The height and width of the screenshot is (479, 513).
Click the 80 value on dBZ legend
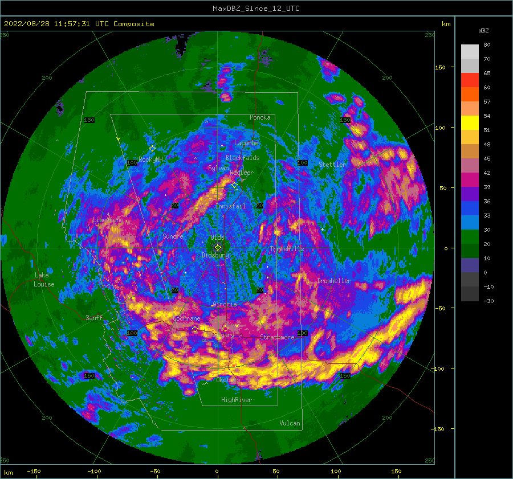487,45
